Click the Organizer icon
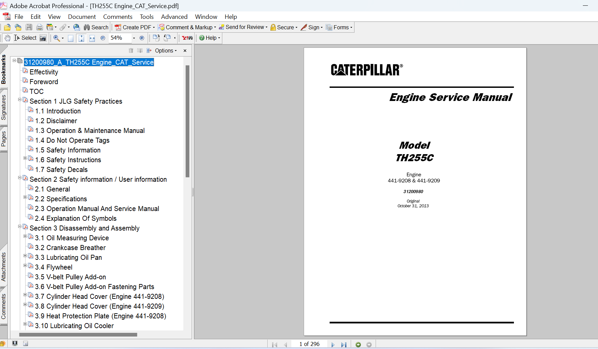 pos(50,27)
